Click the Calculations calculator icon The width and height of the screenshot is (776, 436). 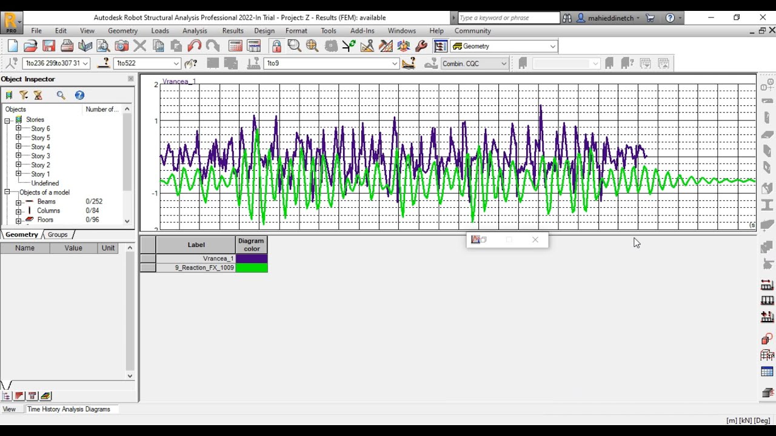(235, 46)
